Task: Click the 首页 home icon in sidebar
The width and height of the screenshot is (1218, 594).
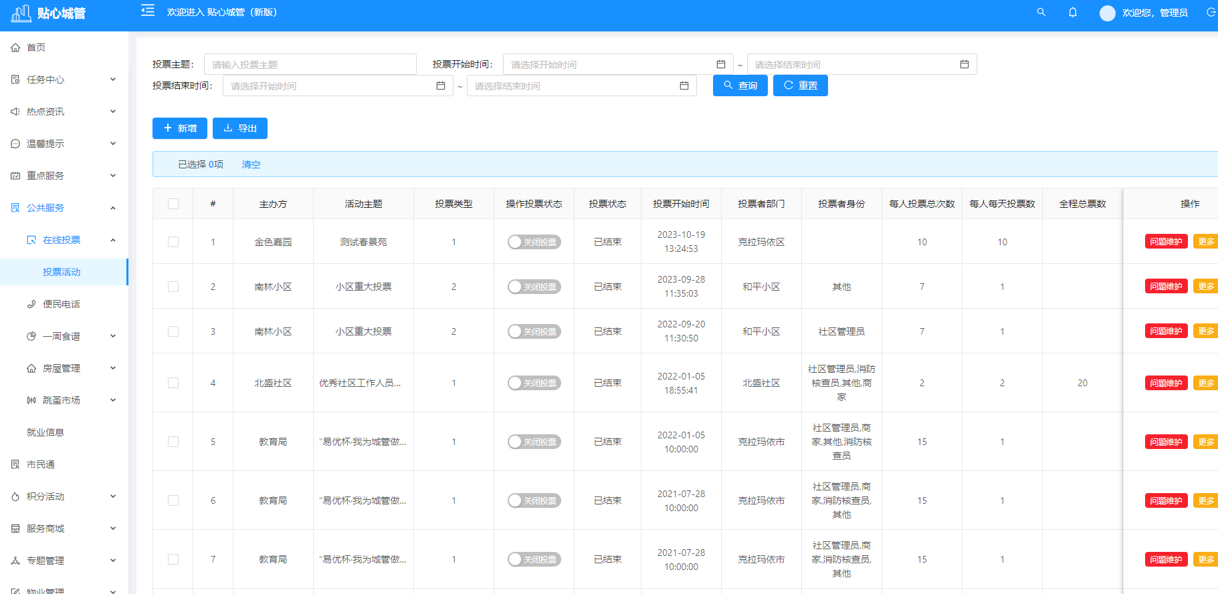Action: [x=15, y=47]
